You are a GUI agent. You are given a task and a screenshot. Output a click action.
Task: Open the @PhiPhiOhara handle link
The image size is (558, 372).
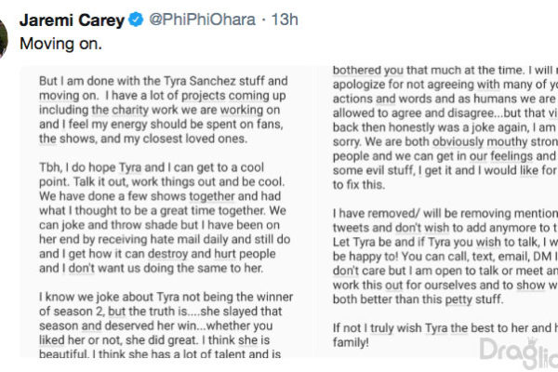pyautogui.click(x=202, y=20)
